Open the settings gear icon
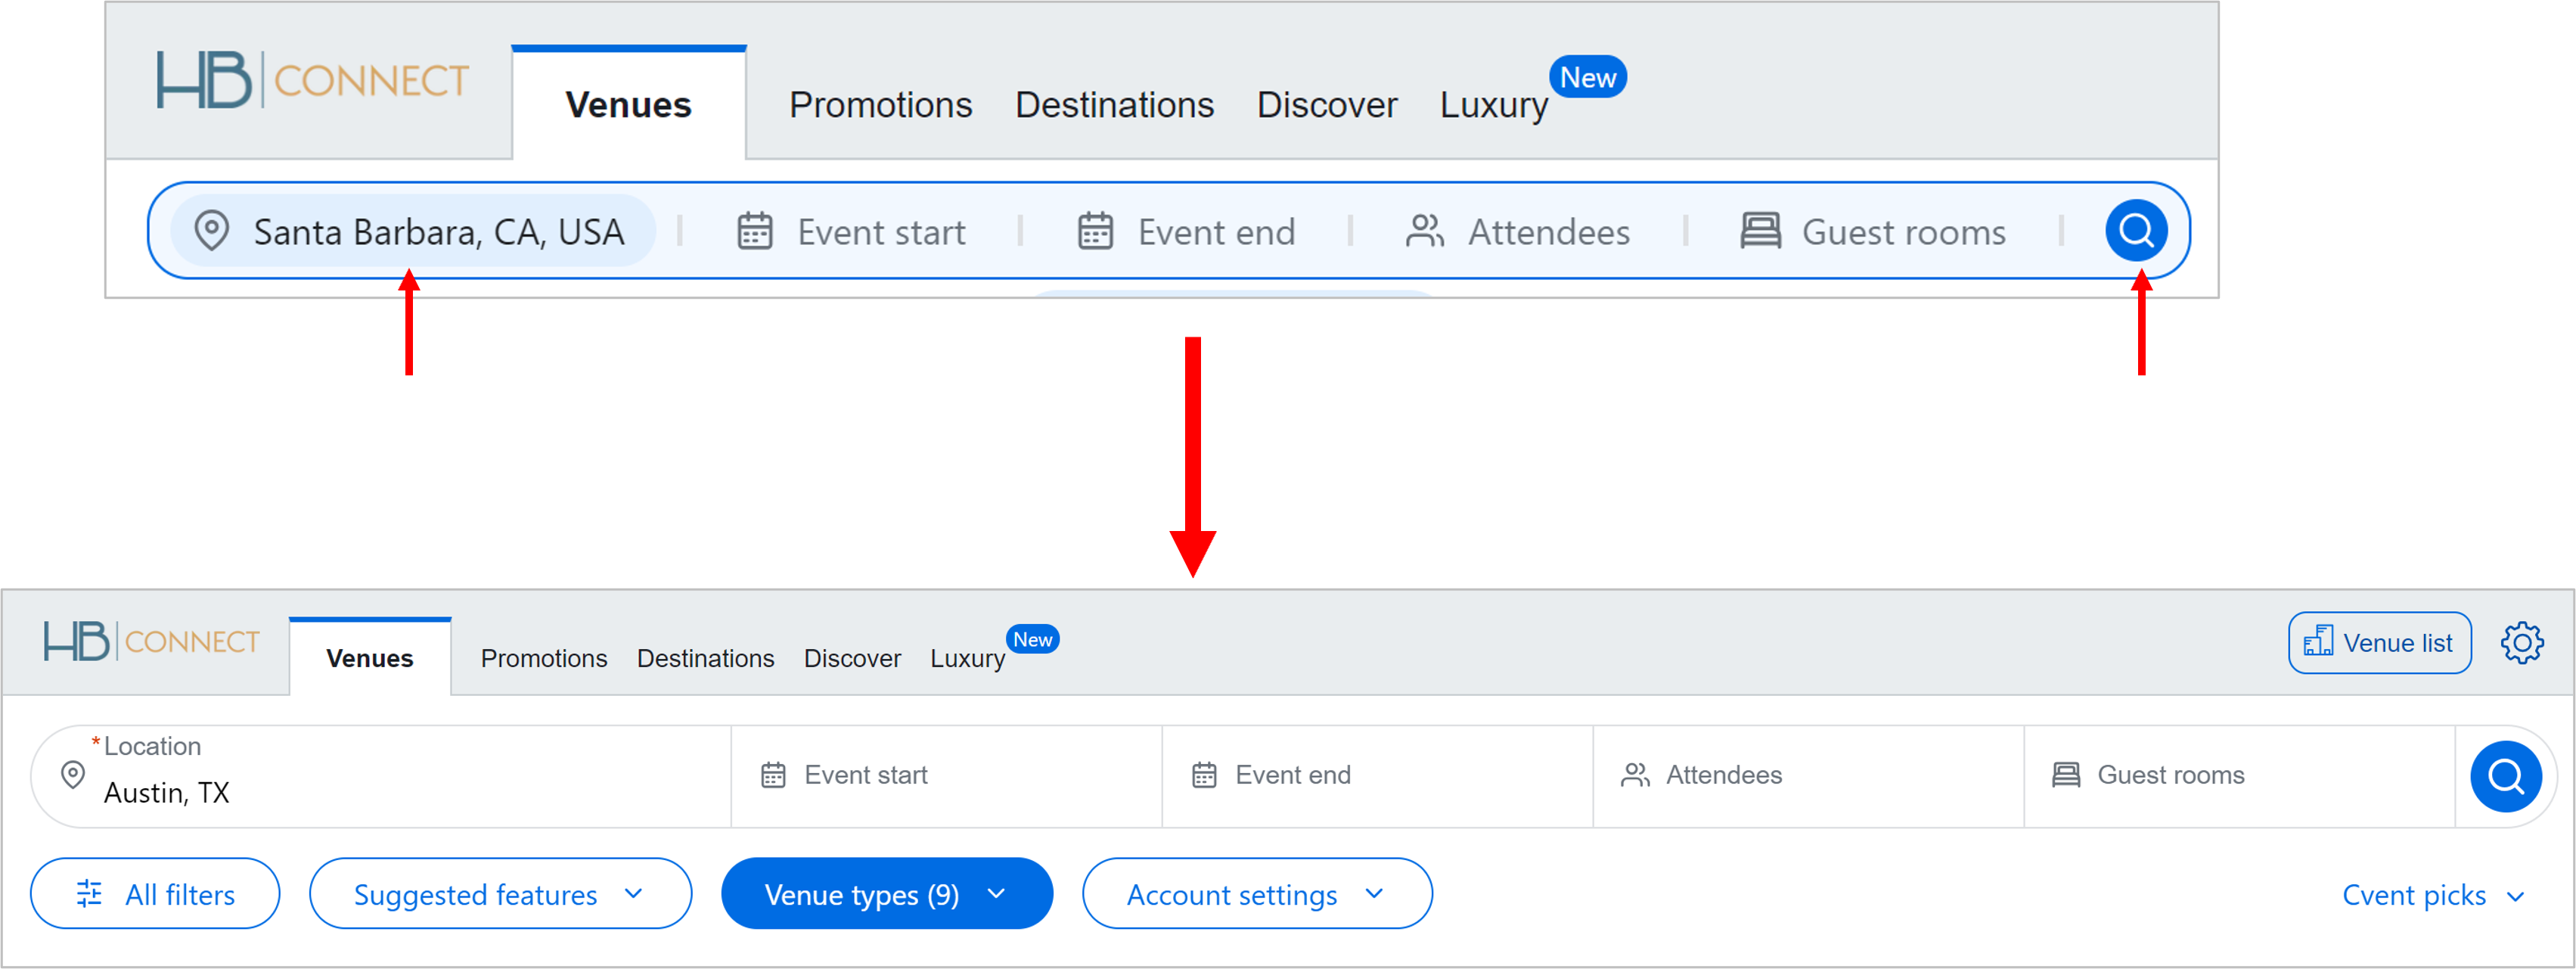Screen dimensions: 2576x969 pyautogui.click(x=2524, y=643)
